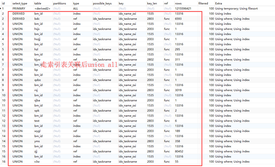The image size is (275, 167).
Task: Select the 'ref' type cell in the spk row
Action: pyautogui.click(x=75, y=110)
